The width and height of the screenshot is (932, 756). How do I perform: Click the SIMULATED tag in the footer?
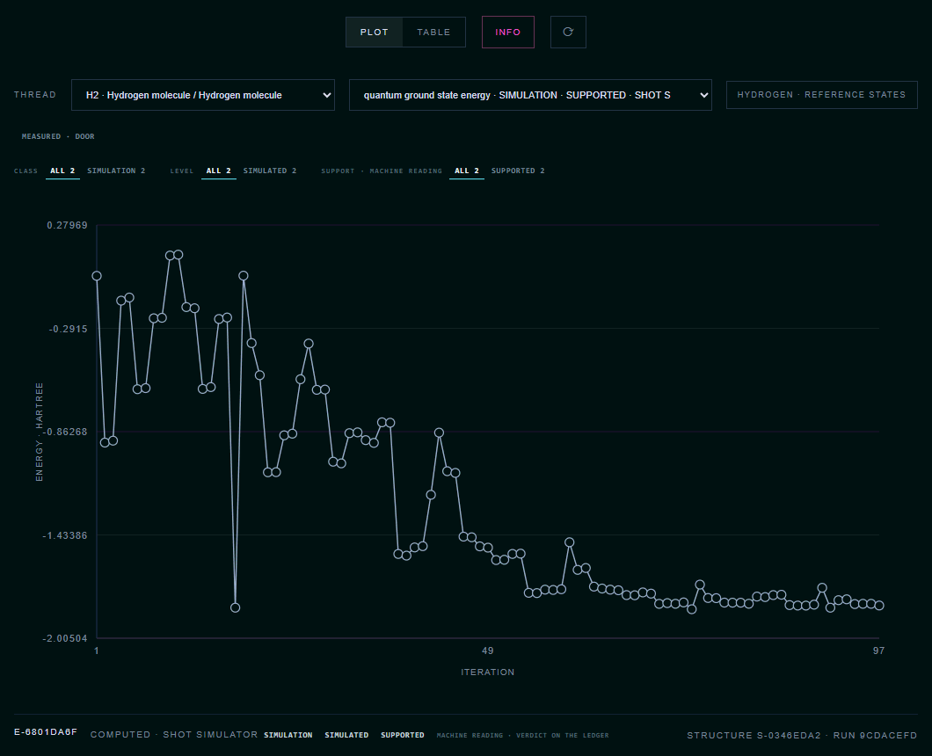(346, 735)
